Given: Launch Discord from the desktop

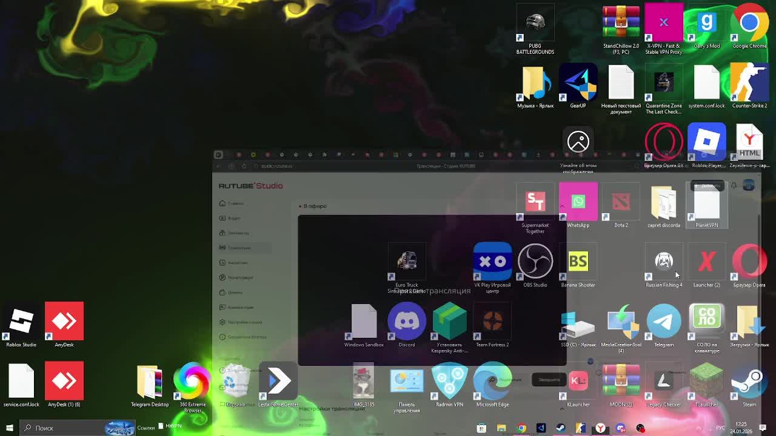Looking at the screenshot, I should pos(407,321).
